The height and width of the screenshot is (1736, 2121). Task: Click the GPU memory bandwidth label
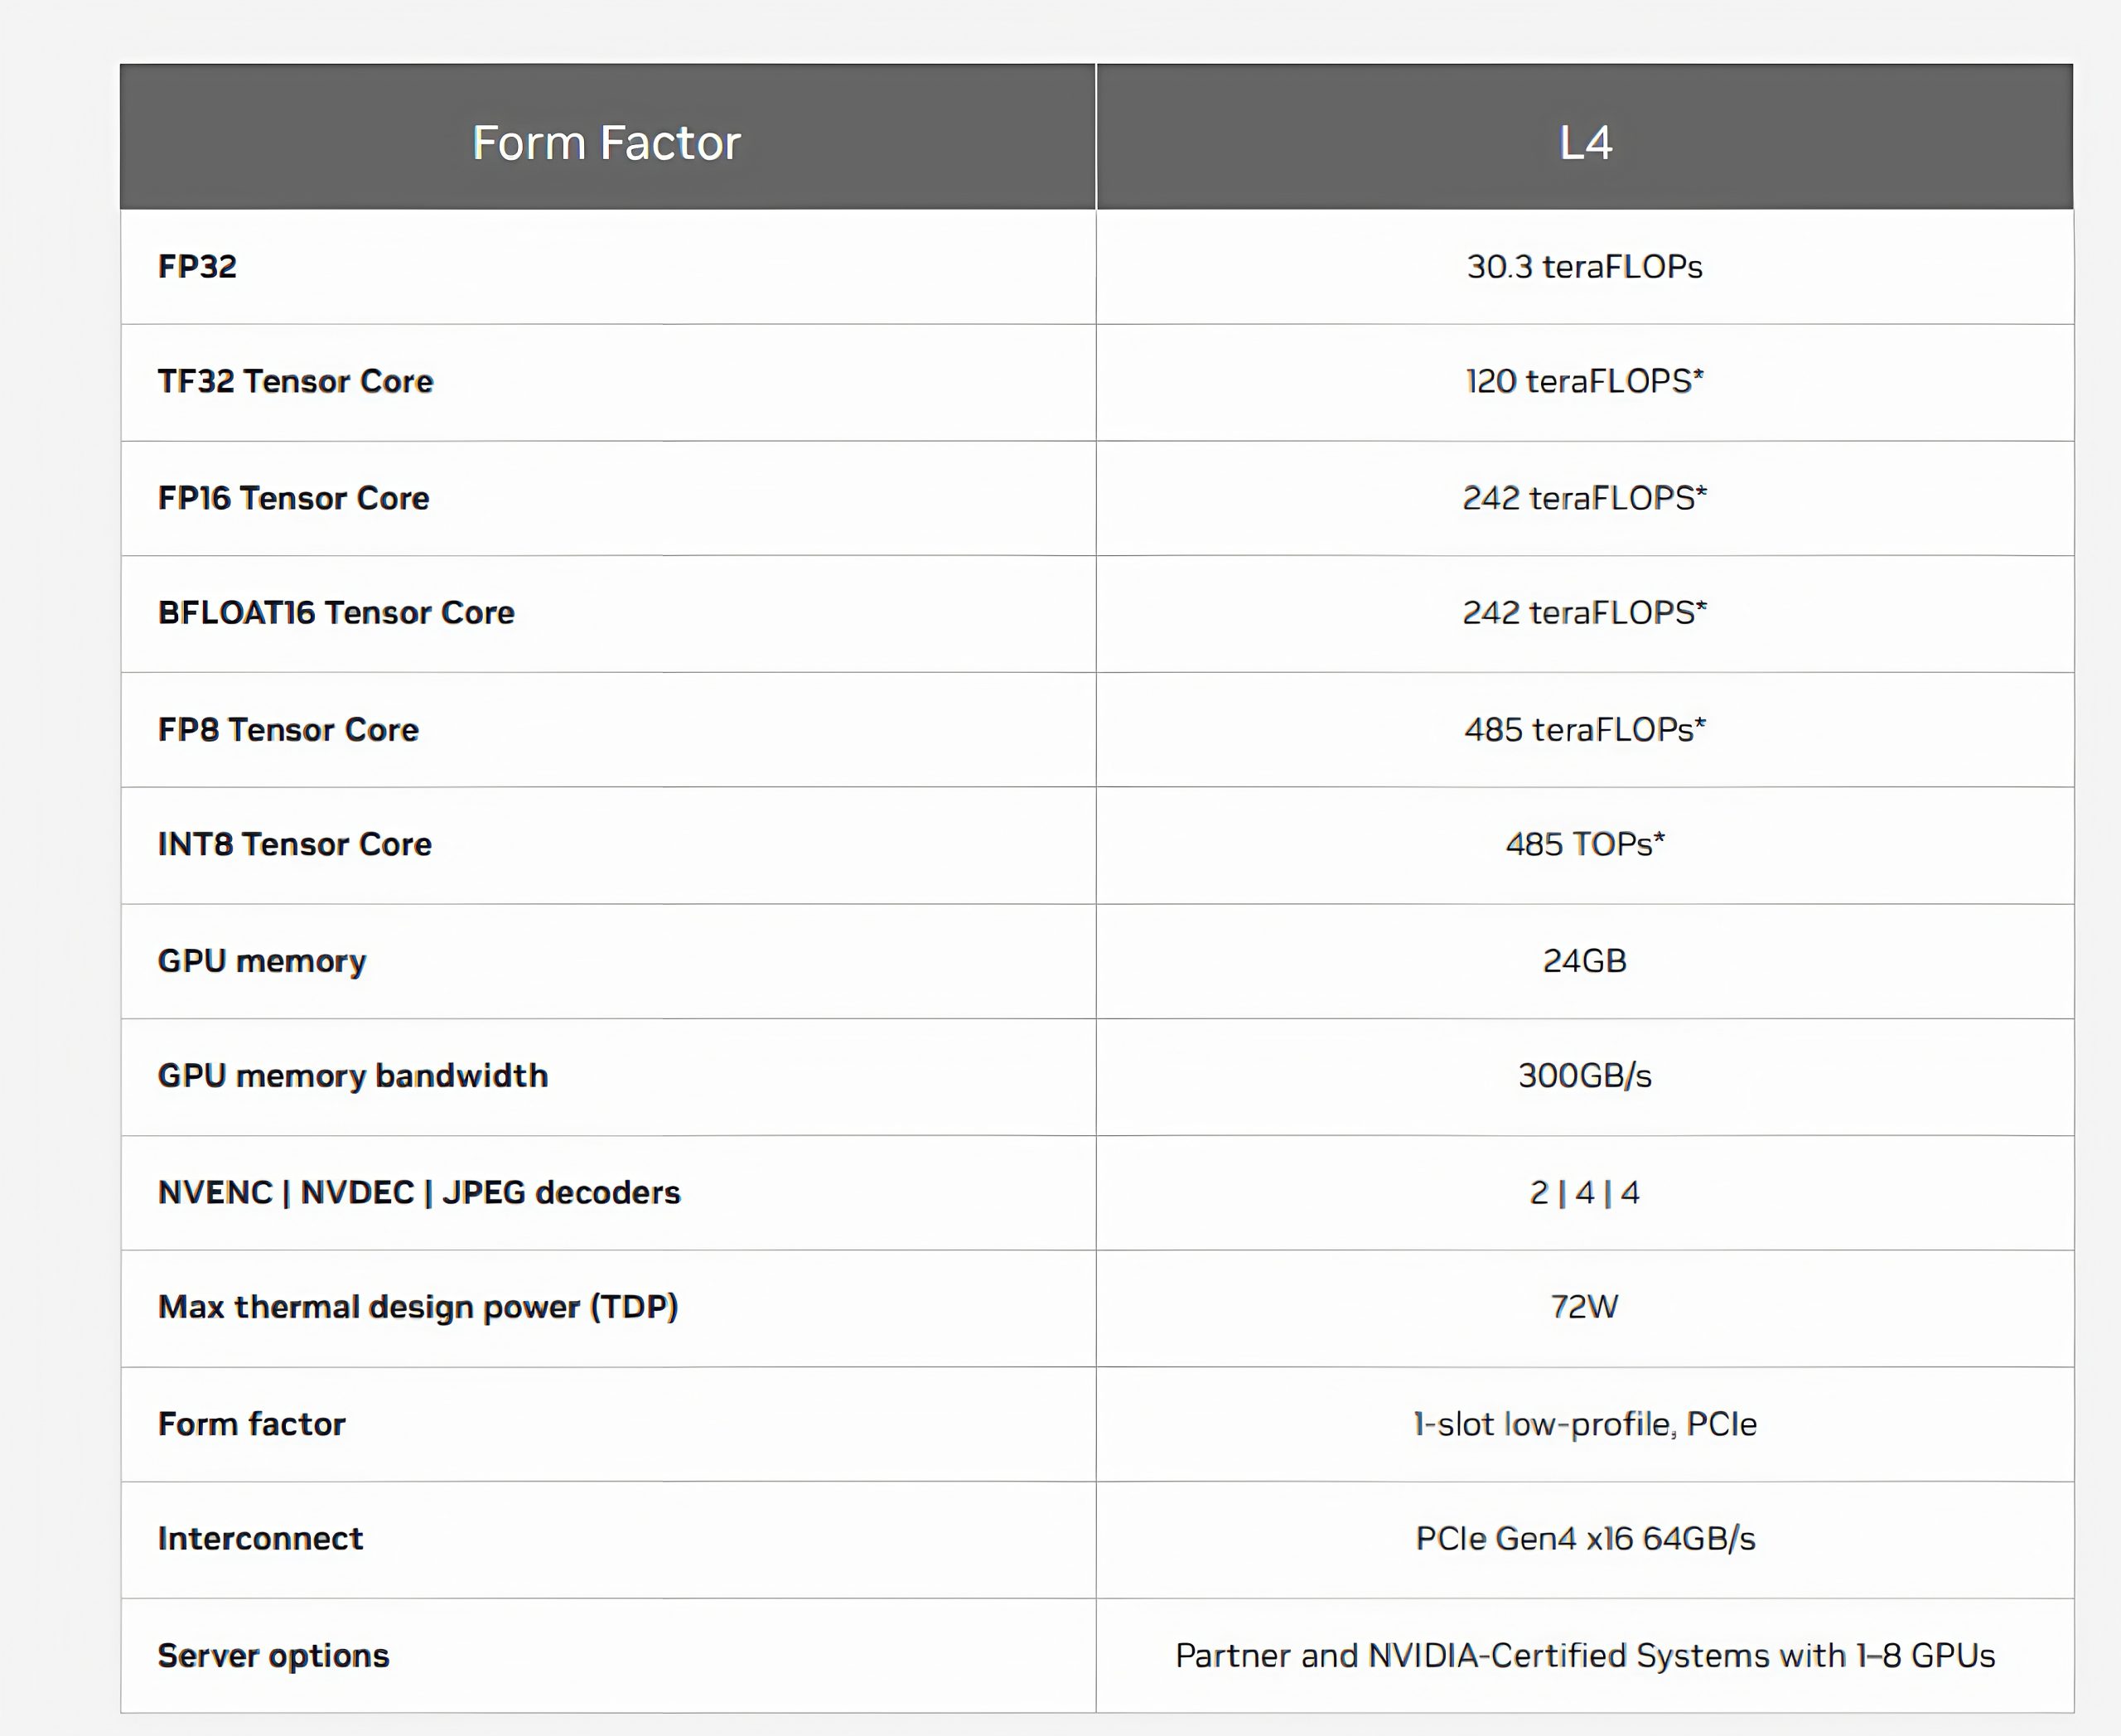click(352, 1076)
